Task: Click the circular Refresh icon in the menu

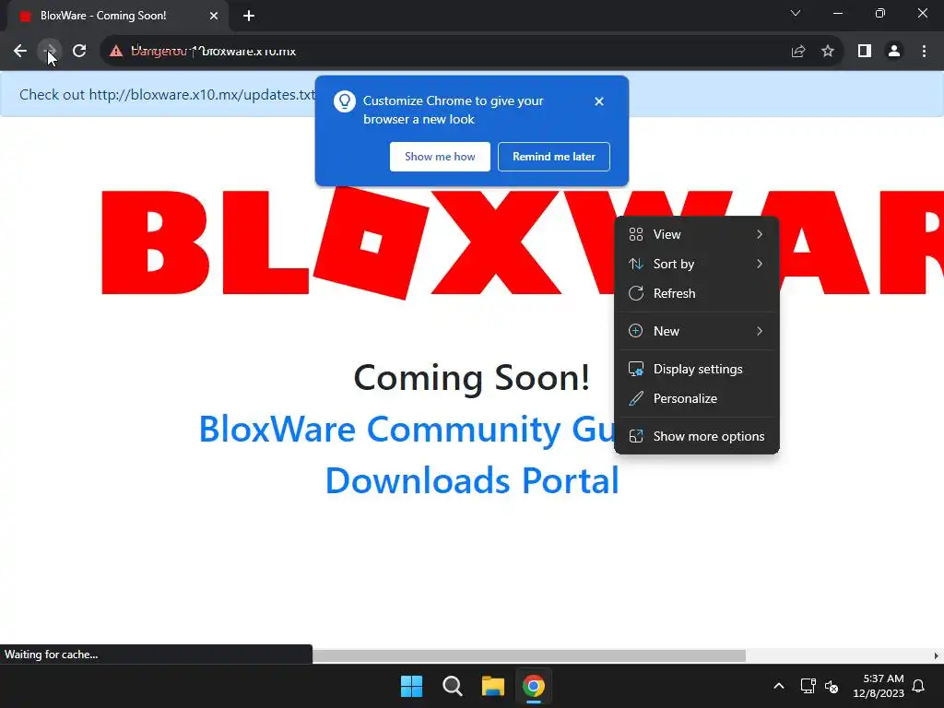Action: point(636,293)
